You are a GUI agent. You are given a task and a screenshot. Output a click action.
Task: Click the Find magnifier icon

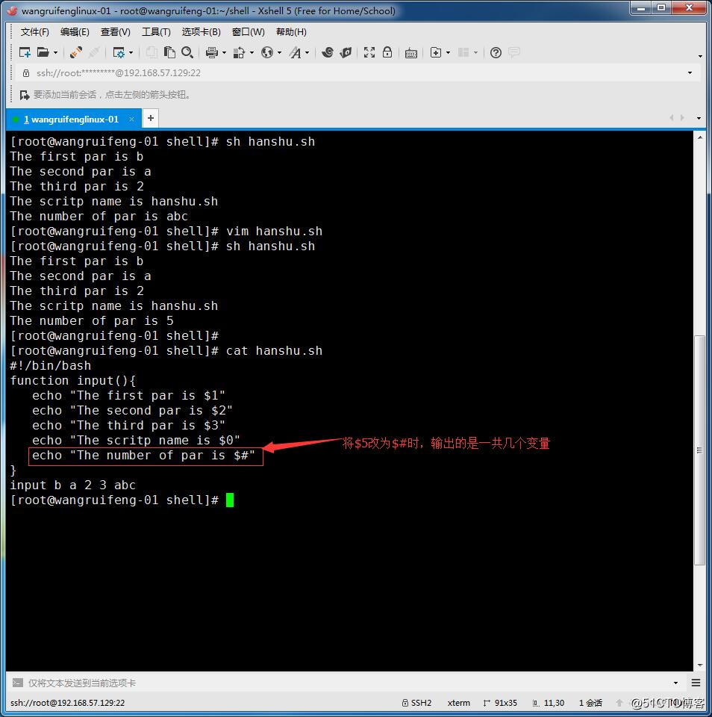coord(187,52)
